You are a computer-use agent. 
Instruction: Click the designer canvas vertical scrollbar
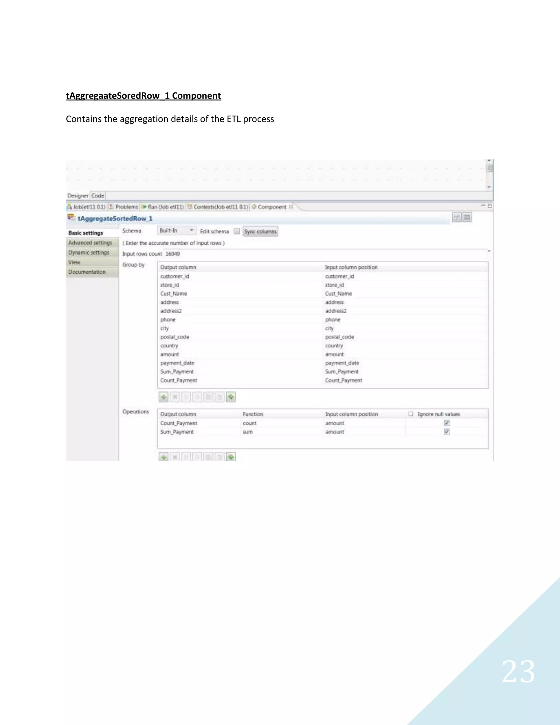point(489,169)
